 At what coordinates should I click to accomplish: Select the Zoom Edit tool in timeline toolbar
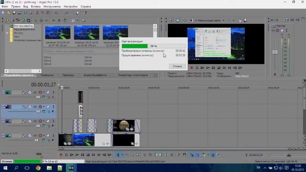pyautogui.click(x=138, y=155)
